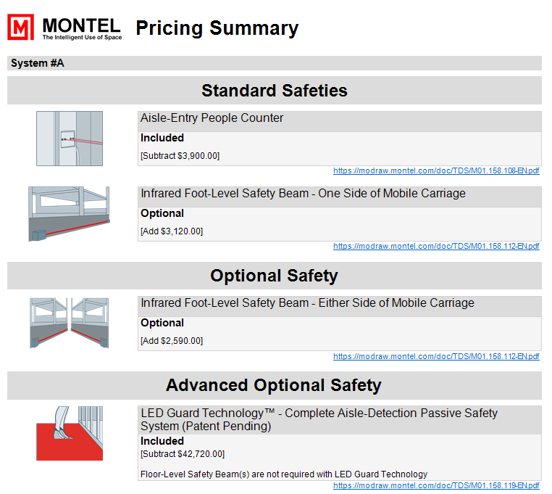The image size is (552, 494).
Task: Click the either-side safety beam carriage image
Action: tap(70, 323)
